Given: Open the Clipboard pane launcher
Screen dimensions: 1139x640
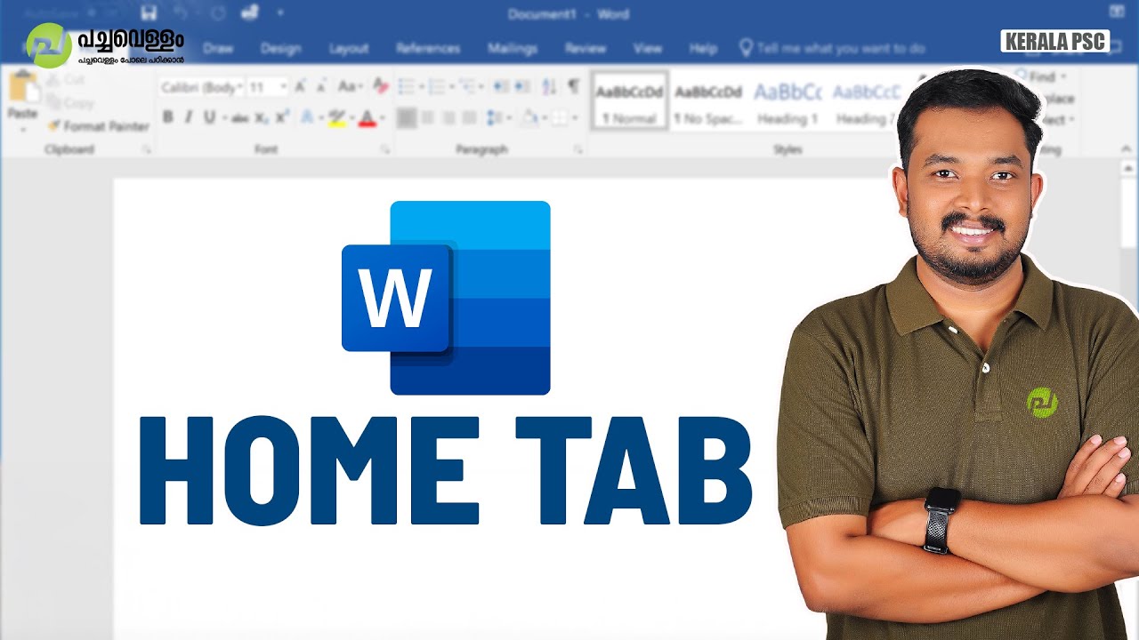Looking at the screenshot, I should [x=146, y=150].
